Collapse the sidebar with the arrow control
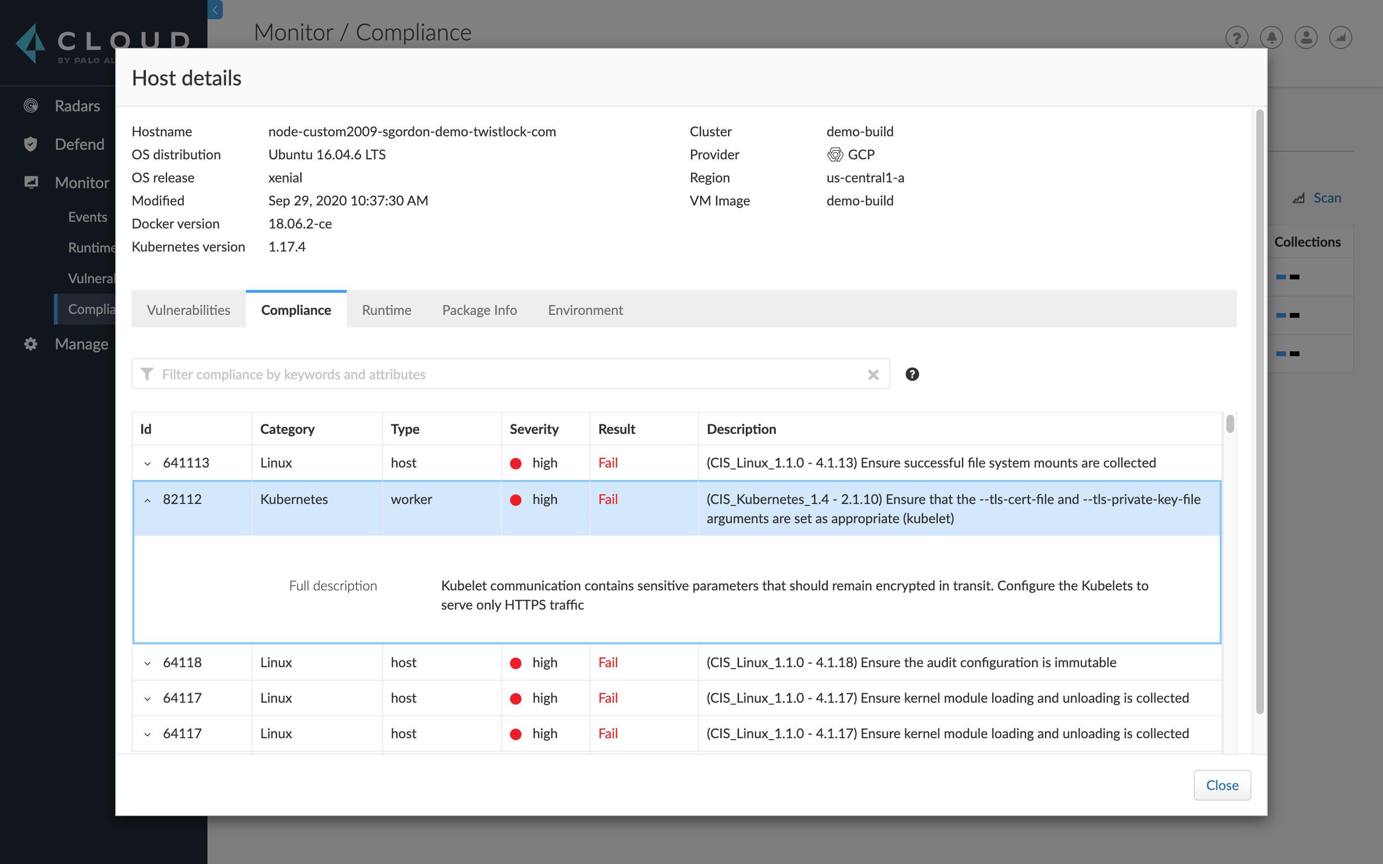Image resolution: width=1383 pixels, height=864 pixels. 214,10
